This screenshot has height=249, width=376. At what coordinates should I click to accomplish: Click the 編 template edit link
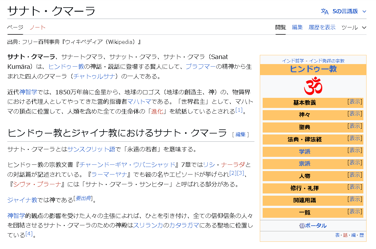click(x=354, y=235)
